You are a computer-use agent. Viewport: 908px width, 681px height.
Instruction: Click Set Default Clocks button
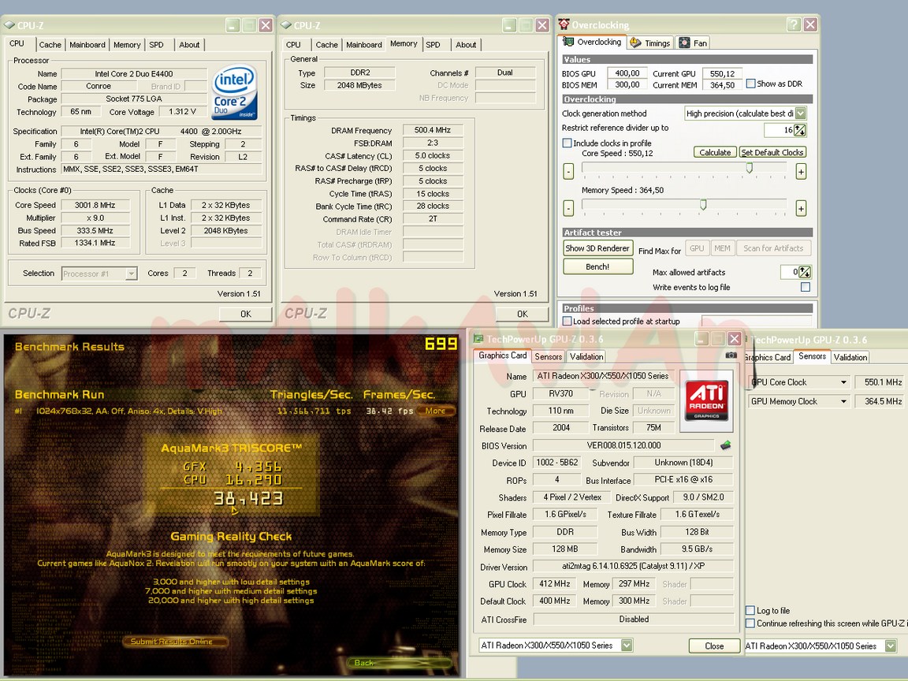point(772,152)
